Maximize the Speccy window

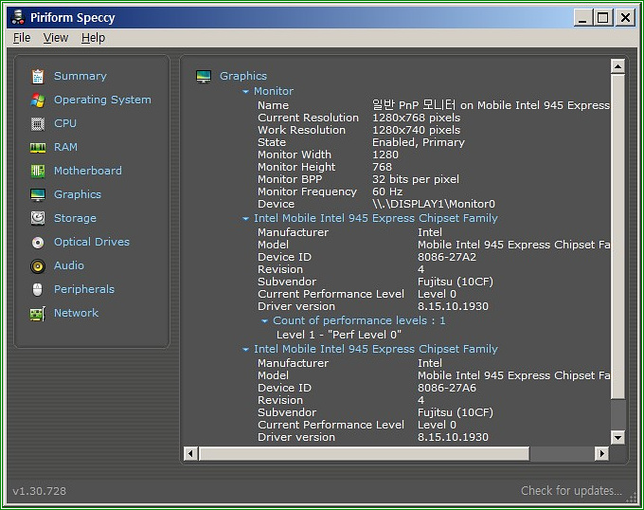click(x=603, y=18)
